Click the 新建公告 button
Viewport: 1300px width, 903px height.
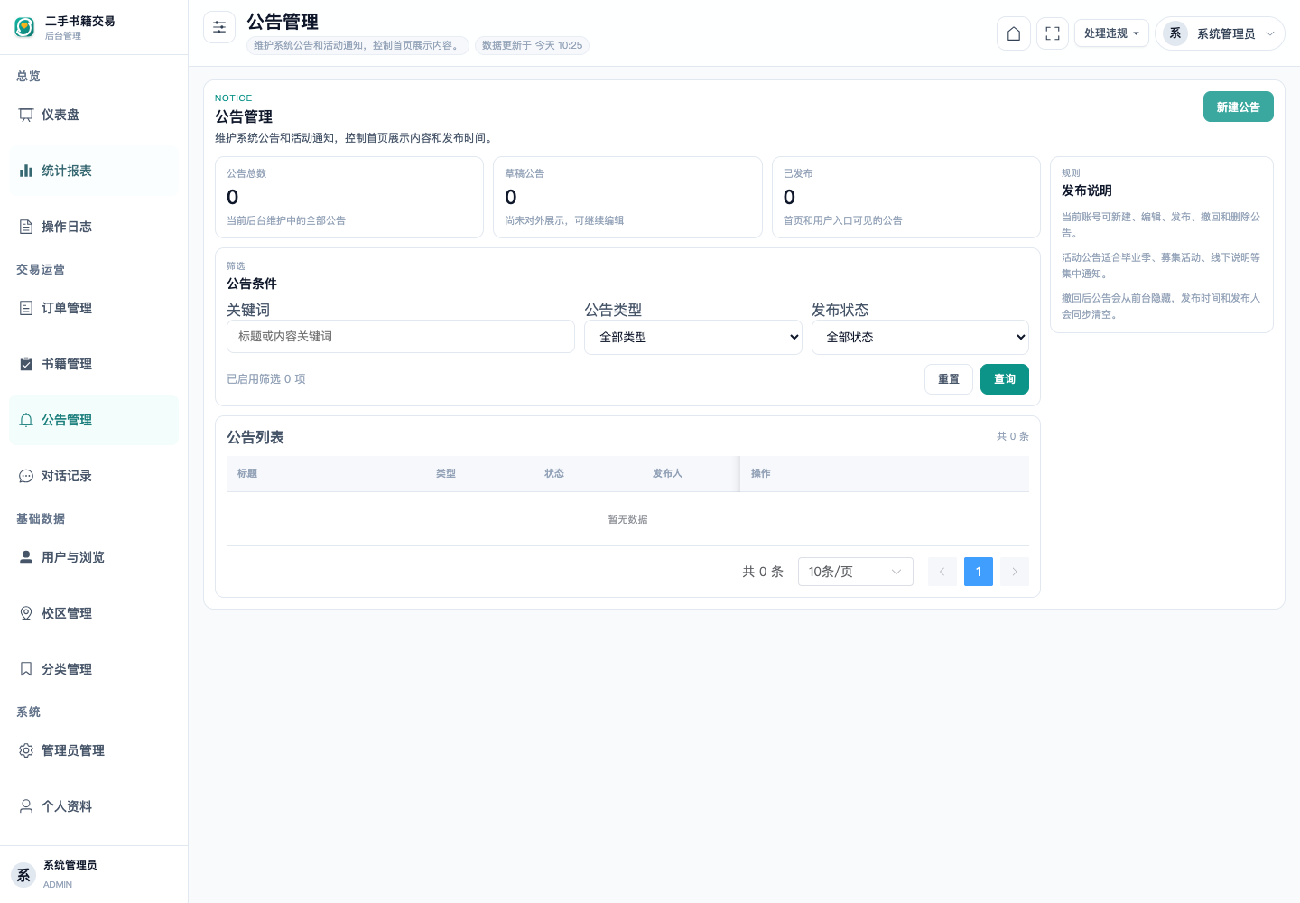[1238, 107]
